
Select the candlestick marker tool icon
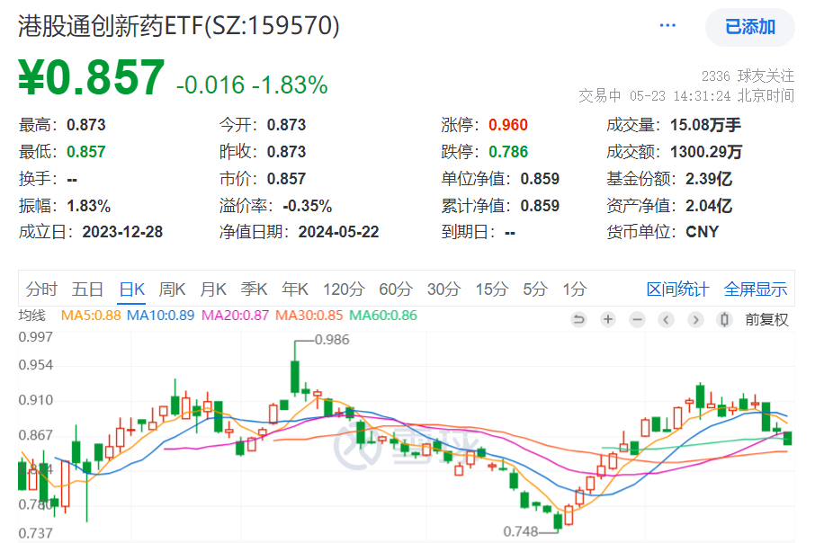click(724, 319)
